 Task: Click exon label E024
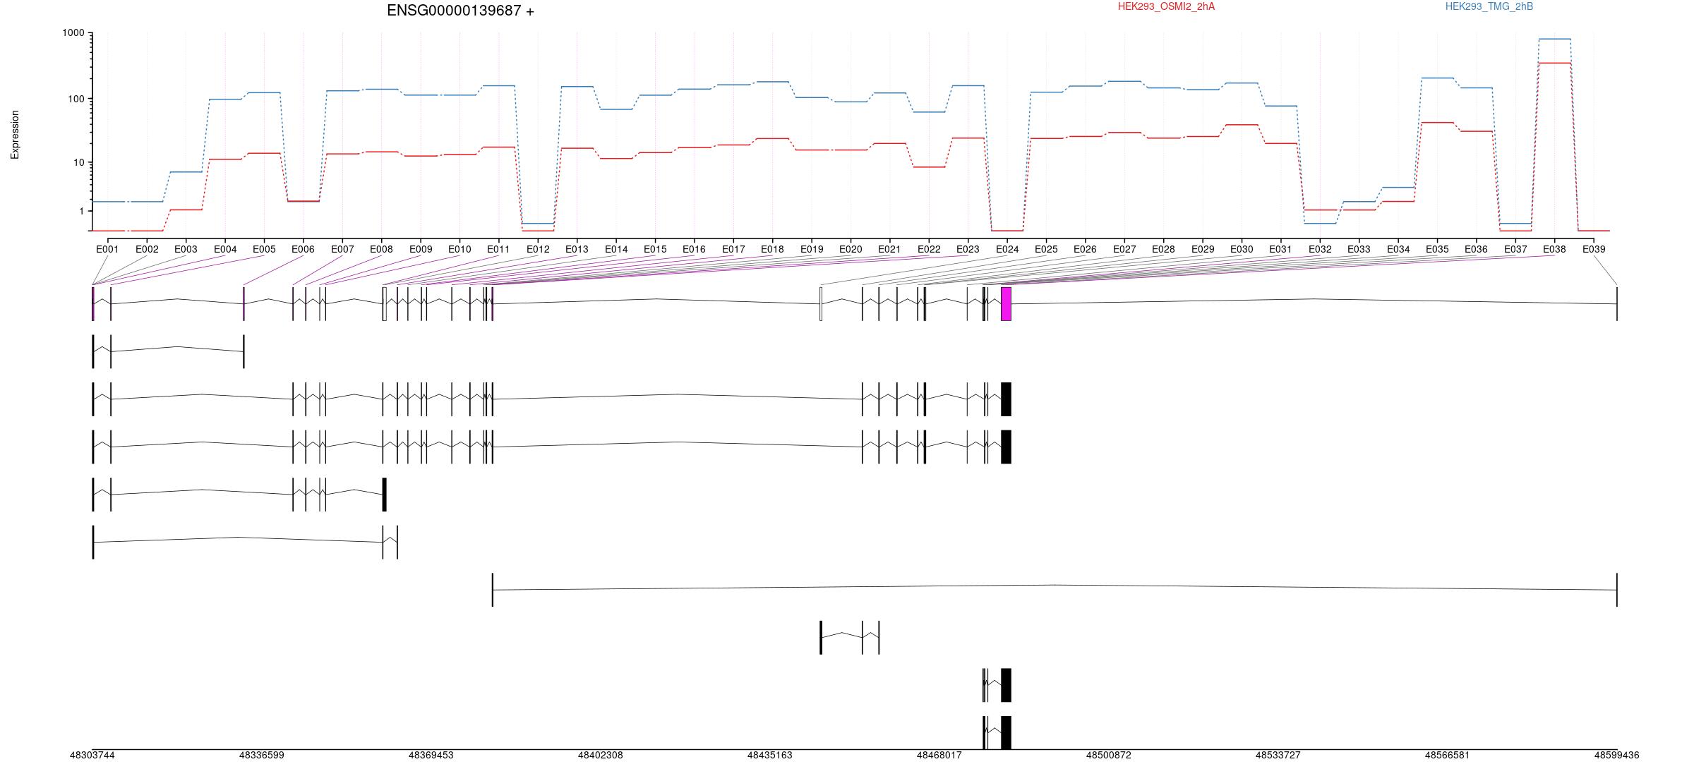pos(1007,249)
